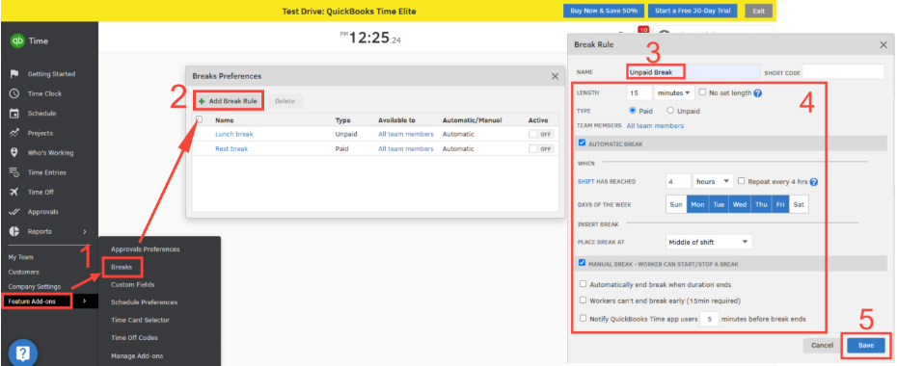Close the Breaks Preferences dialog
The width and height of the screenshot is (897, 366).
click(x=555, y=76)
